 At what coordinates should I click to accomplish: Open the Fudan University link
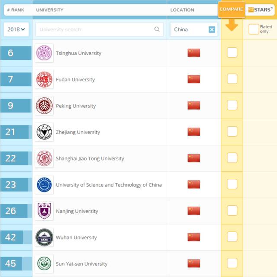point(75,80)
